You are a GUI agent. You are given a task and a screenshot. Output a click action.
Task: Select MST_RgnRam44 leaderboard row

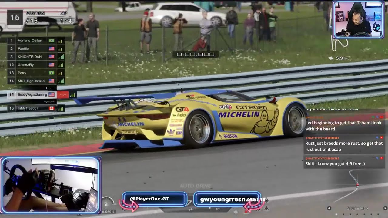click(36, 81)
